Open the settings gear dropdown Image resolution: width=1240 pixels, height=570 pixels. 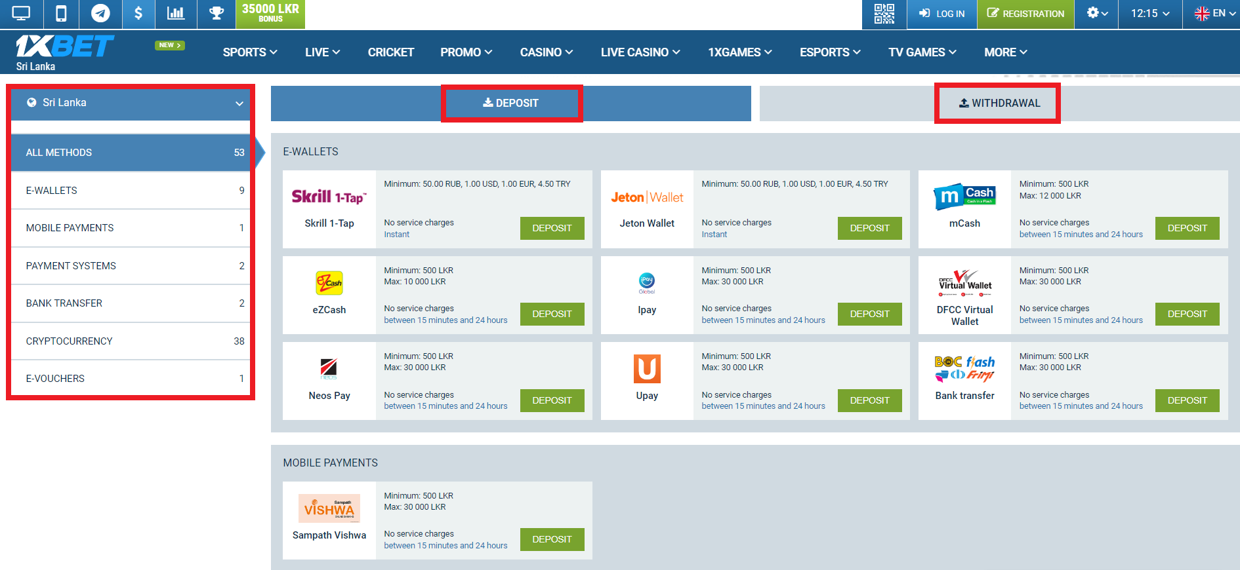[x=1097, y=13]
